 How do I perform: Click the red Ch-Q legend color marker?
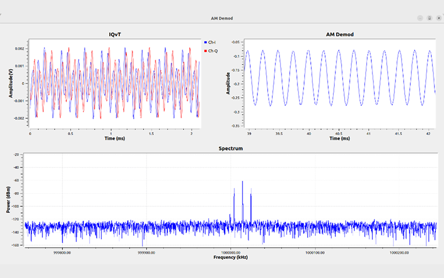[205, 51]
